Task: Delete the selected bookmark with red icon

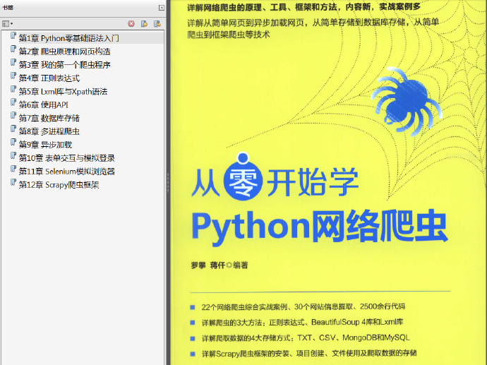Action: coord(131,23)
